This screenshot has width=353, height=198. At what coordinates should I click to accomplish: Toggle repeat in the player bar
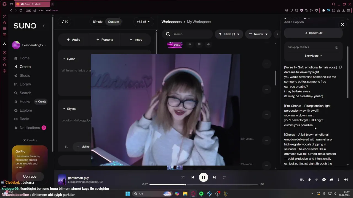pyautogui.click(x=224, y=177)
